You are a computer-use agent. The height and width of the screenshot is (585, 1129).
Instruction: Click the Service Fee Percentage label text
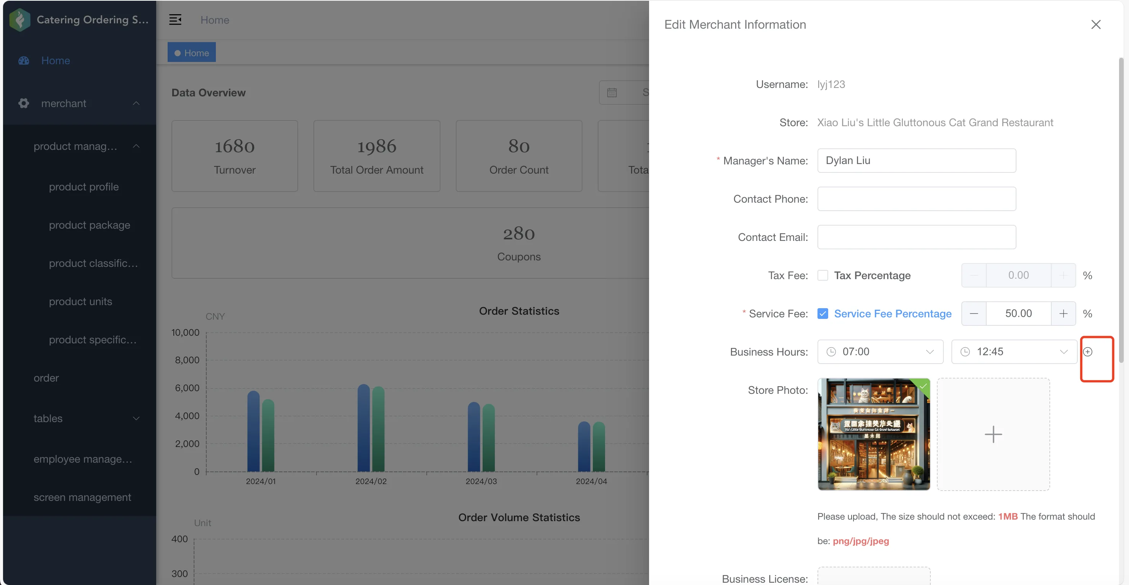[x=893, y=314]
